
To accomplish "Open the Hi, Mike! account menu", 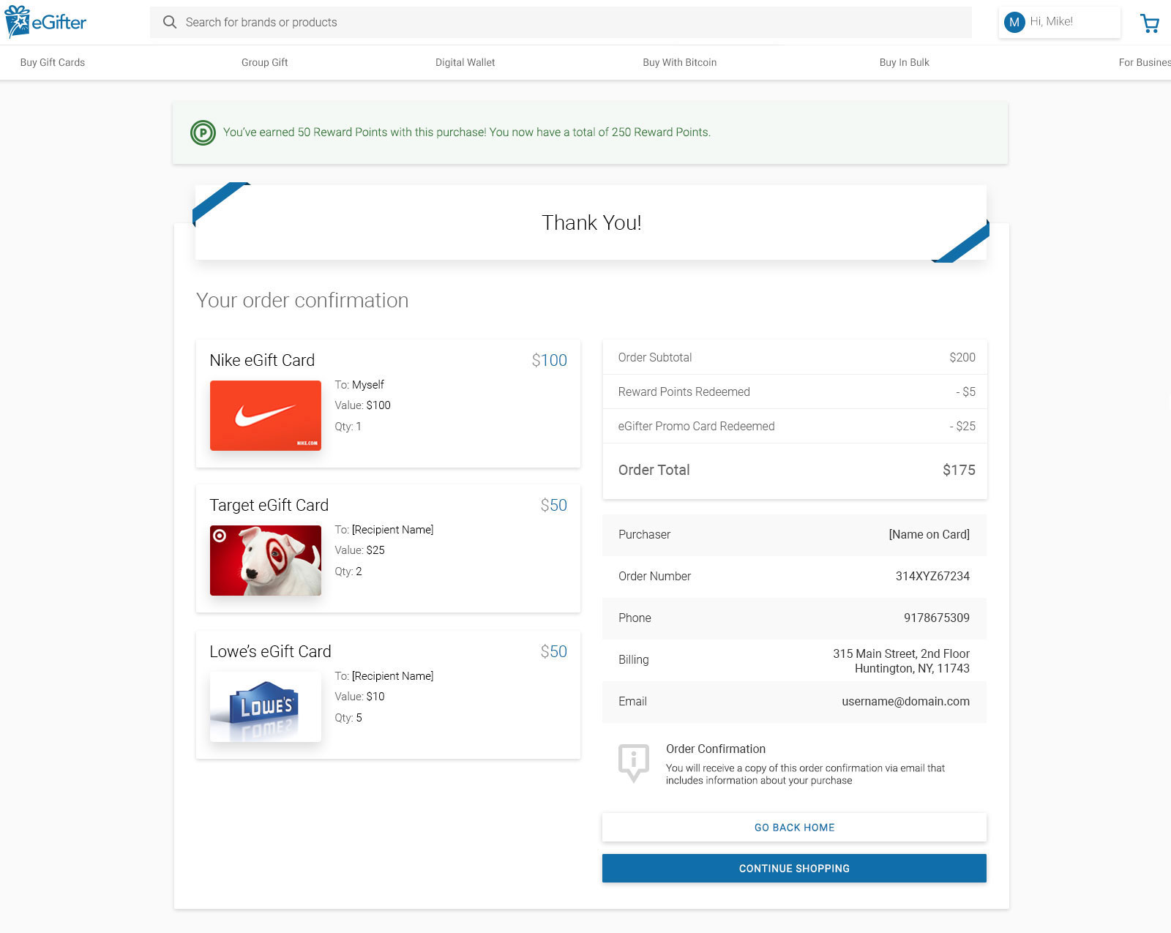I will pyautogui.click(x=1059, y=22).
